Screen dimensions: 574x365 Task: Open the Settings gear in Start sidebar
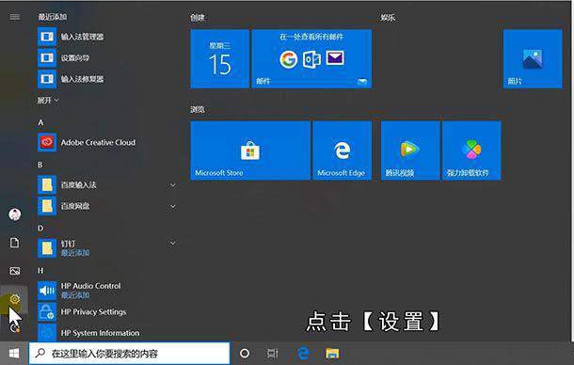[15, 299]
